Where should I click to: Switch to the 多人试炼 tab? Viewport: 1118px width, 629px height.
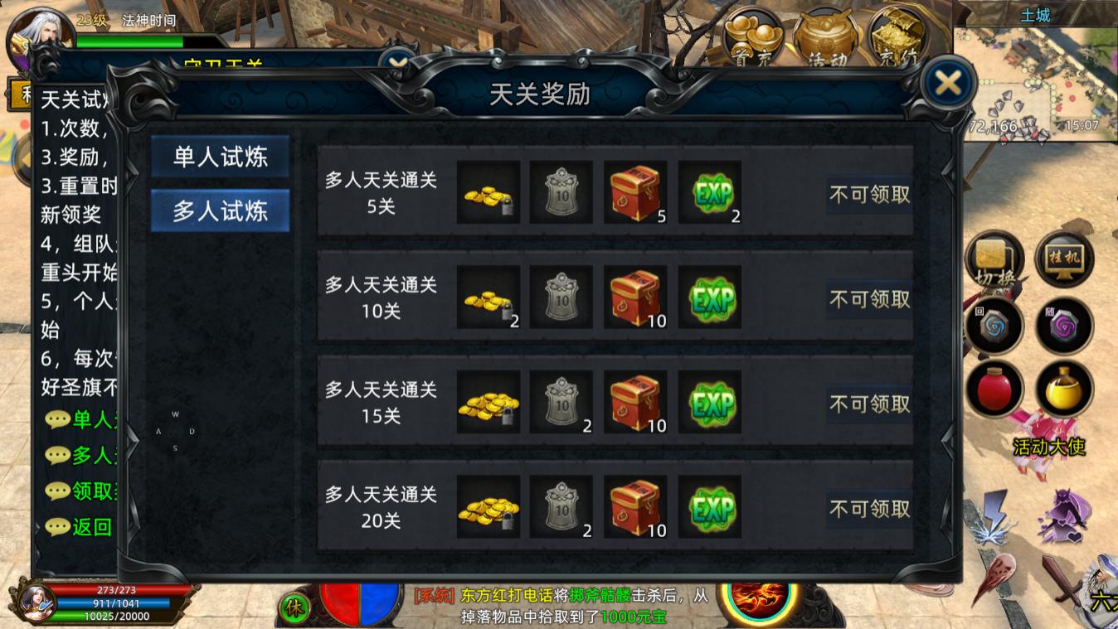(221, 210)
